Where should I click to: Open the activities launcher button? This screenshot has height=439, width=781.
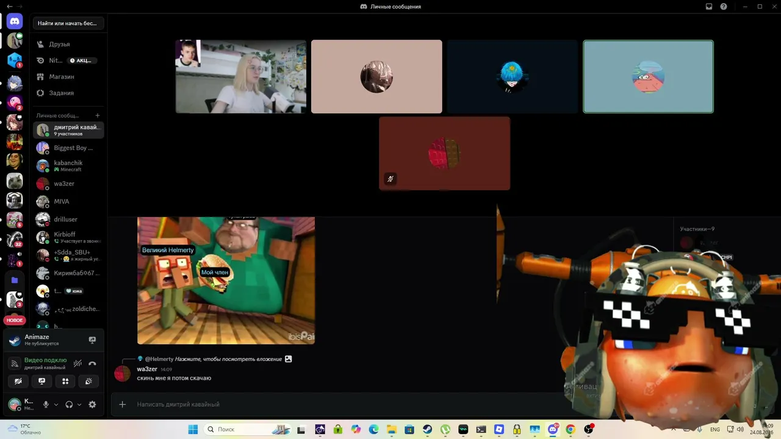point(65,381)
